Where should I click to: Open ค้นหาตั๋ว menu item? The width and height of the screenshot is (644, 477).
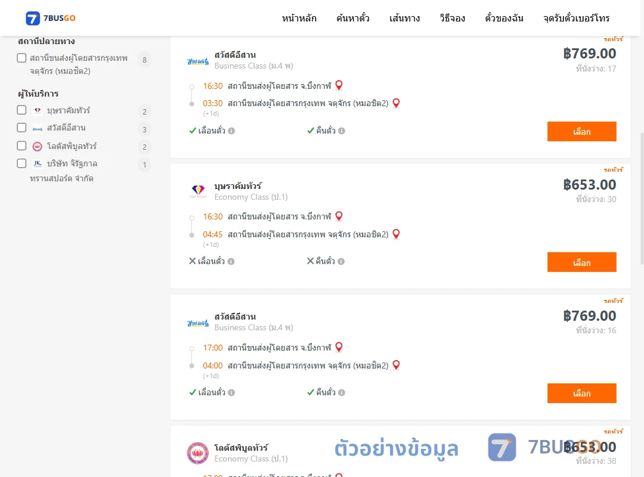(353, 18)
